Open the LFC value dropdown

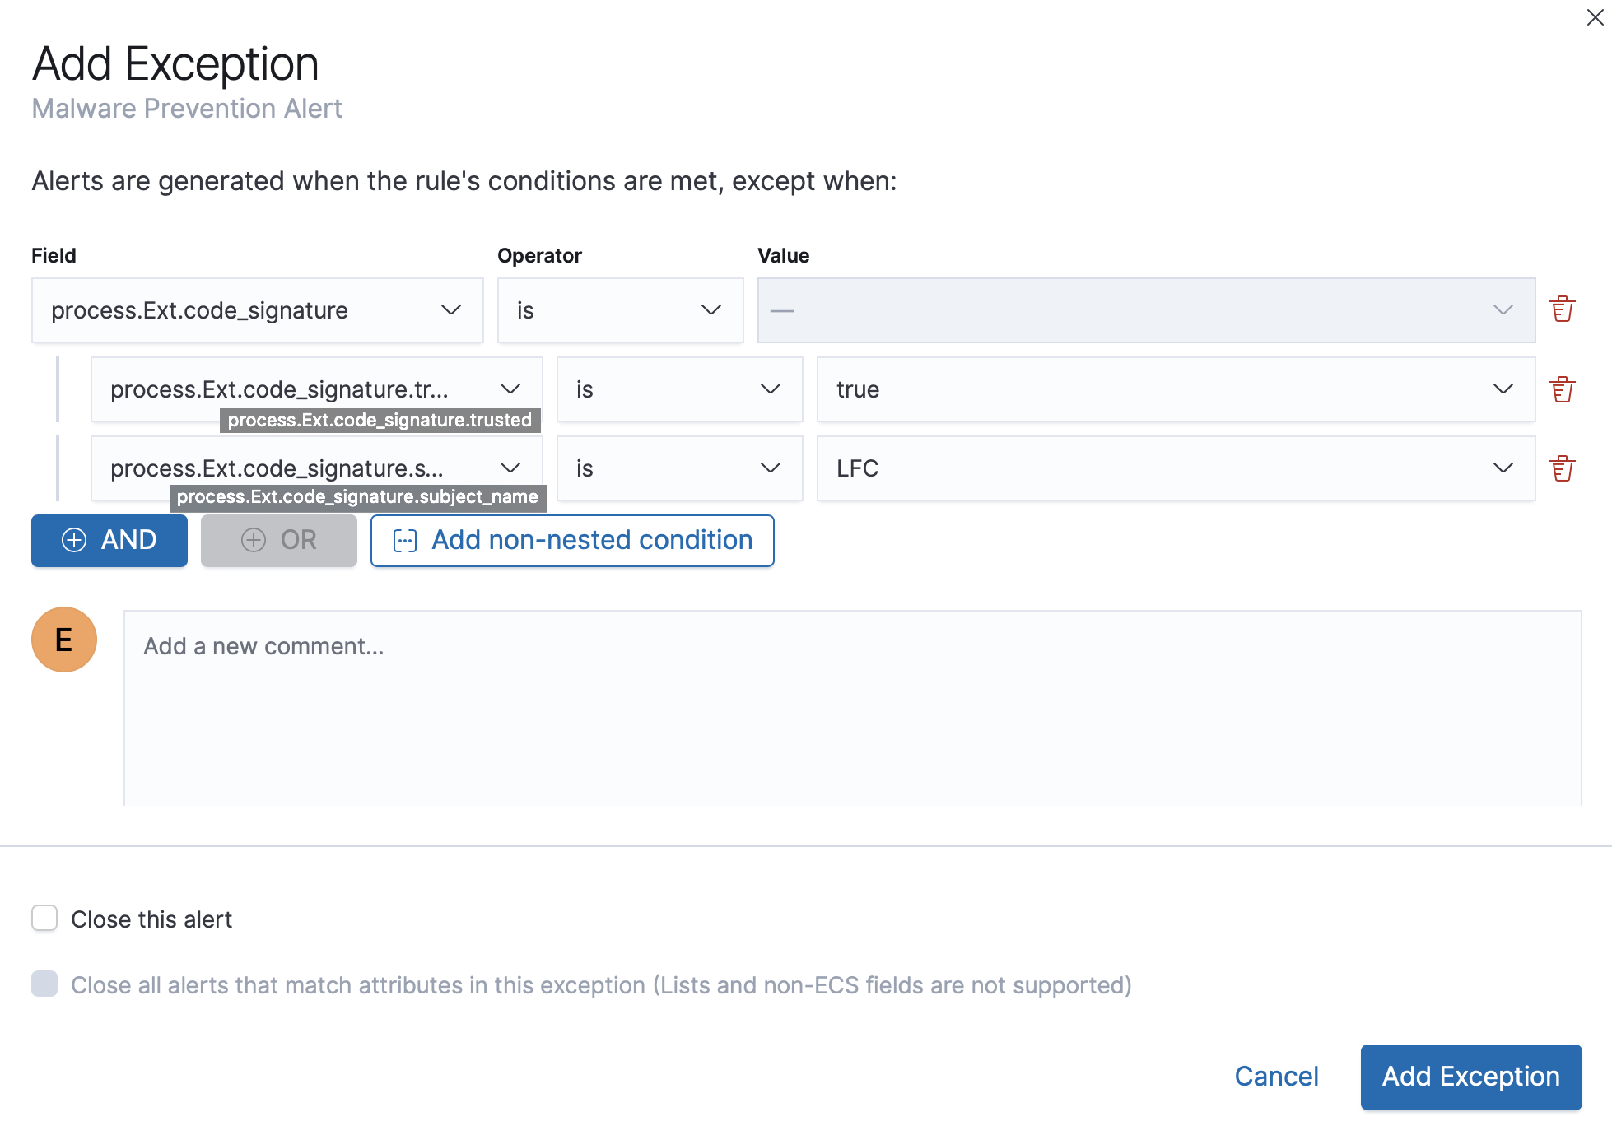pyautogui.click(x=1175, y=468)
